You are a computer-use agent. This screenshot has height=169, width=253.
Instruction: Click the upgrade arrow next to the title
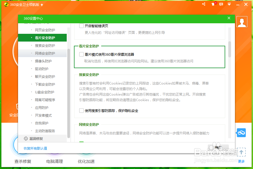pos(42,5)
